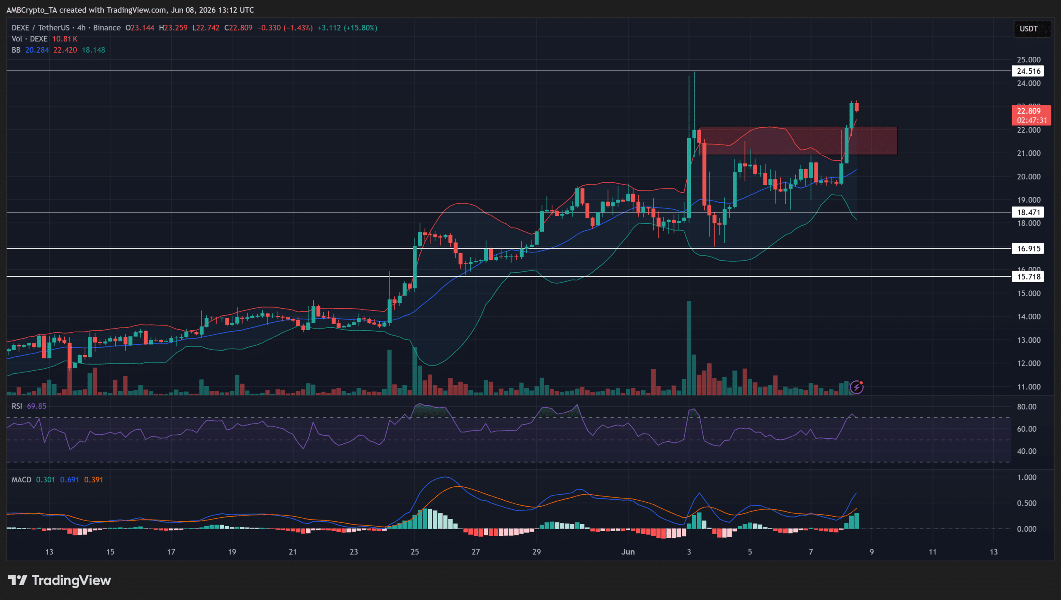This screenshot has height=600, width=1061.
Task: Click the 1.000 MACD scale label
Action: coord(1027,477)
